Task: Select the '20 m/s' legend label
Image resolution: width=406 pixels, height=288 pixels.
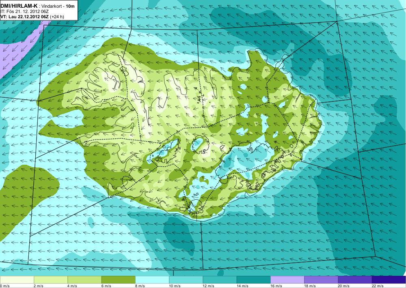Action: coord(344,286)
